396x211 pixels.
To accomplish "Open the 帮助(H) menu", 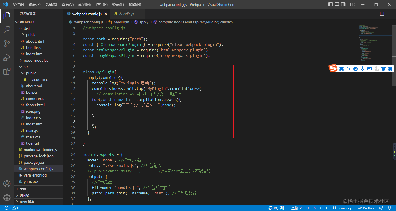I will pos(135,4).
